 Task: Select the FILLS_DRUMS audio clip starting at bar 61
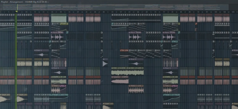coord(135,36)
